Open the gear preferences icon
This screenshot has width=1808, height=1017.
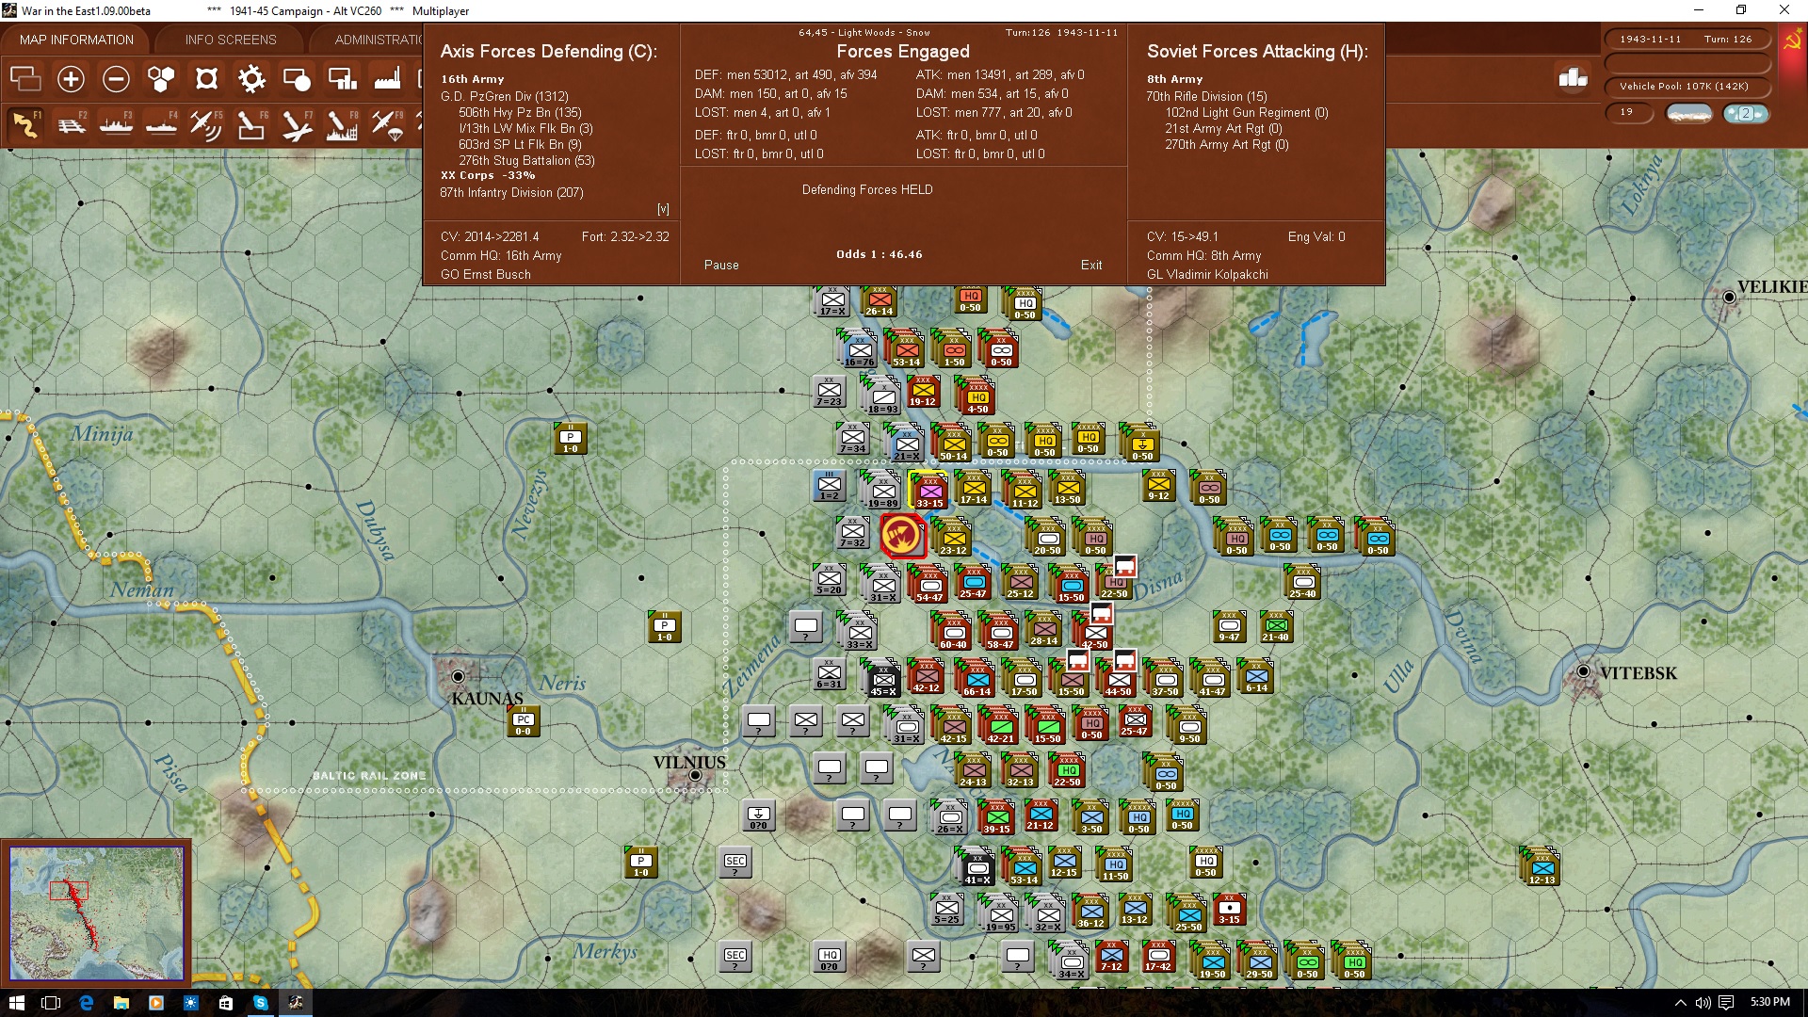coord(251,79)
